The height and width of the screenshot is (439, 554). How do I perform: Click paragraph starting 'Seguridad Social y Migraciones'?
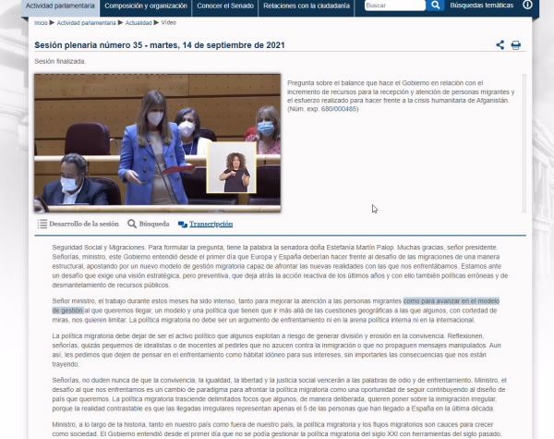(x=280, y=266)
